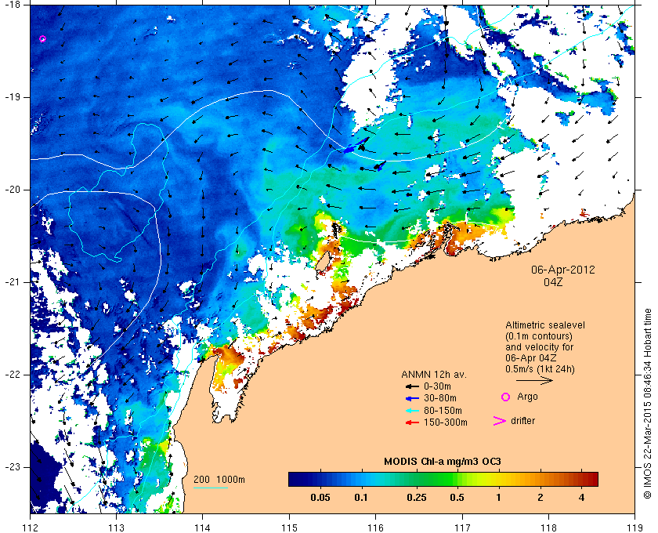Click the Argo legend circle symbol

coord(506,397)
